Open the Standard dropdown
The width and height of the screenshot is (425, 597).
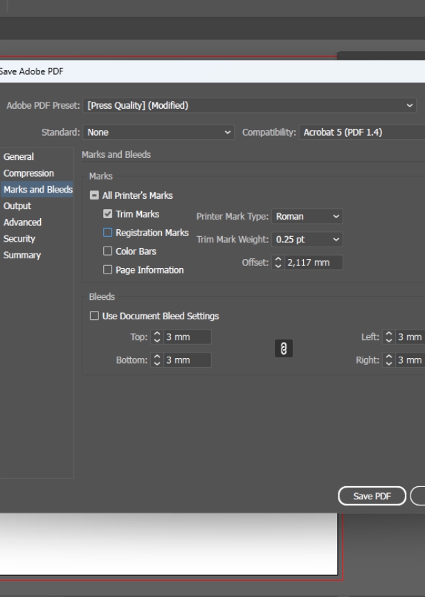click(x=159, y=132)
